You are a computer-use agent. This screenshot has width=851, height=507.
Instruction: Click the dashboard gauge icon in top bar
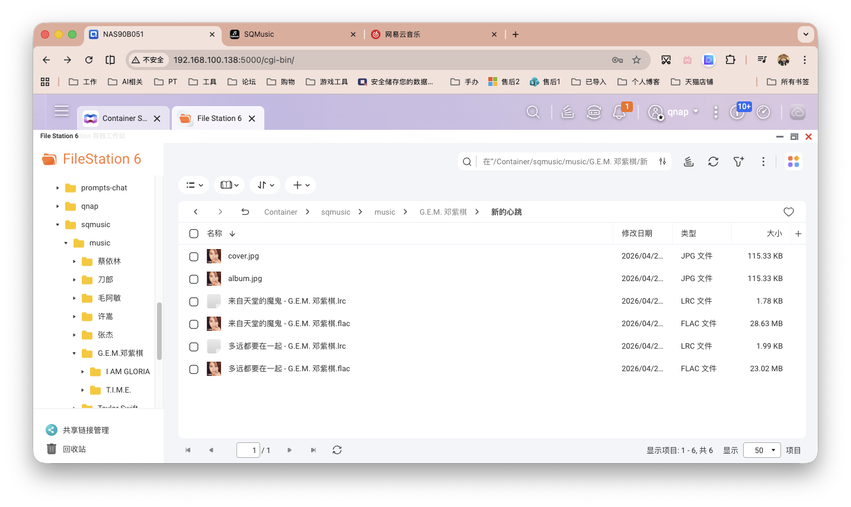coord(763,112)
